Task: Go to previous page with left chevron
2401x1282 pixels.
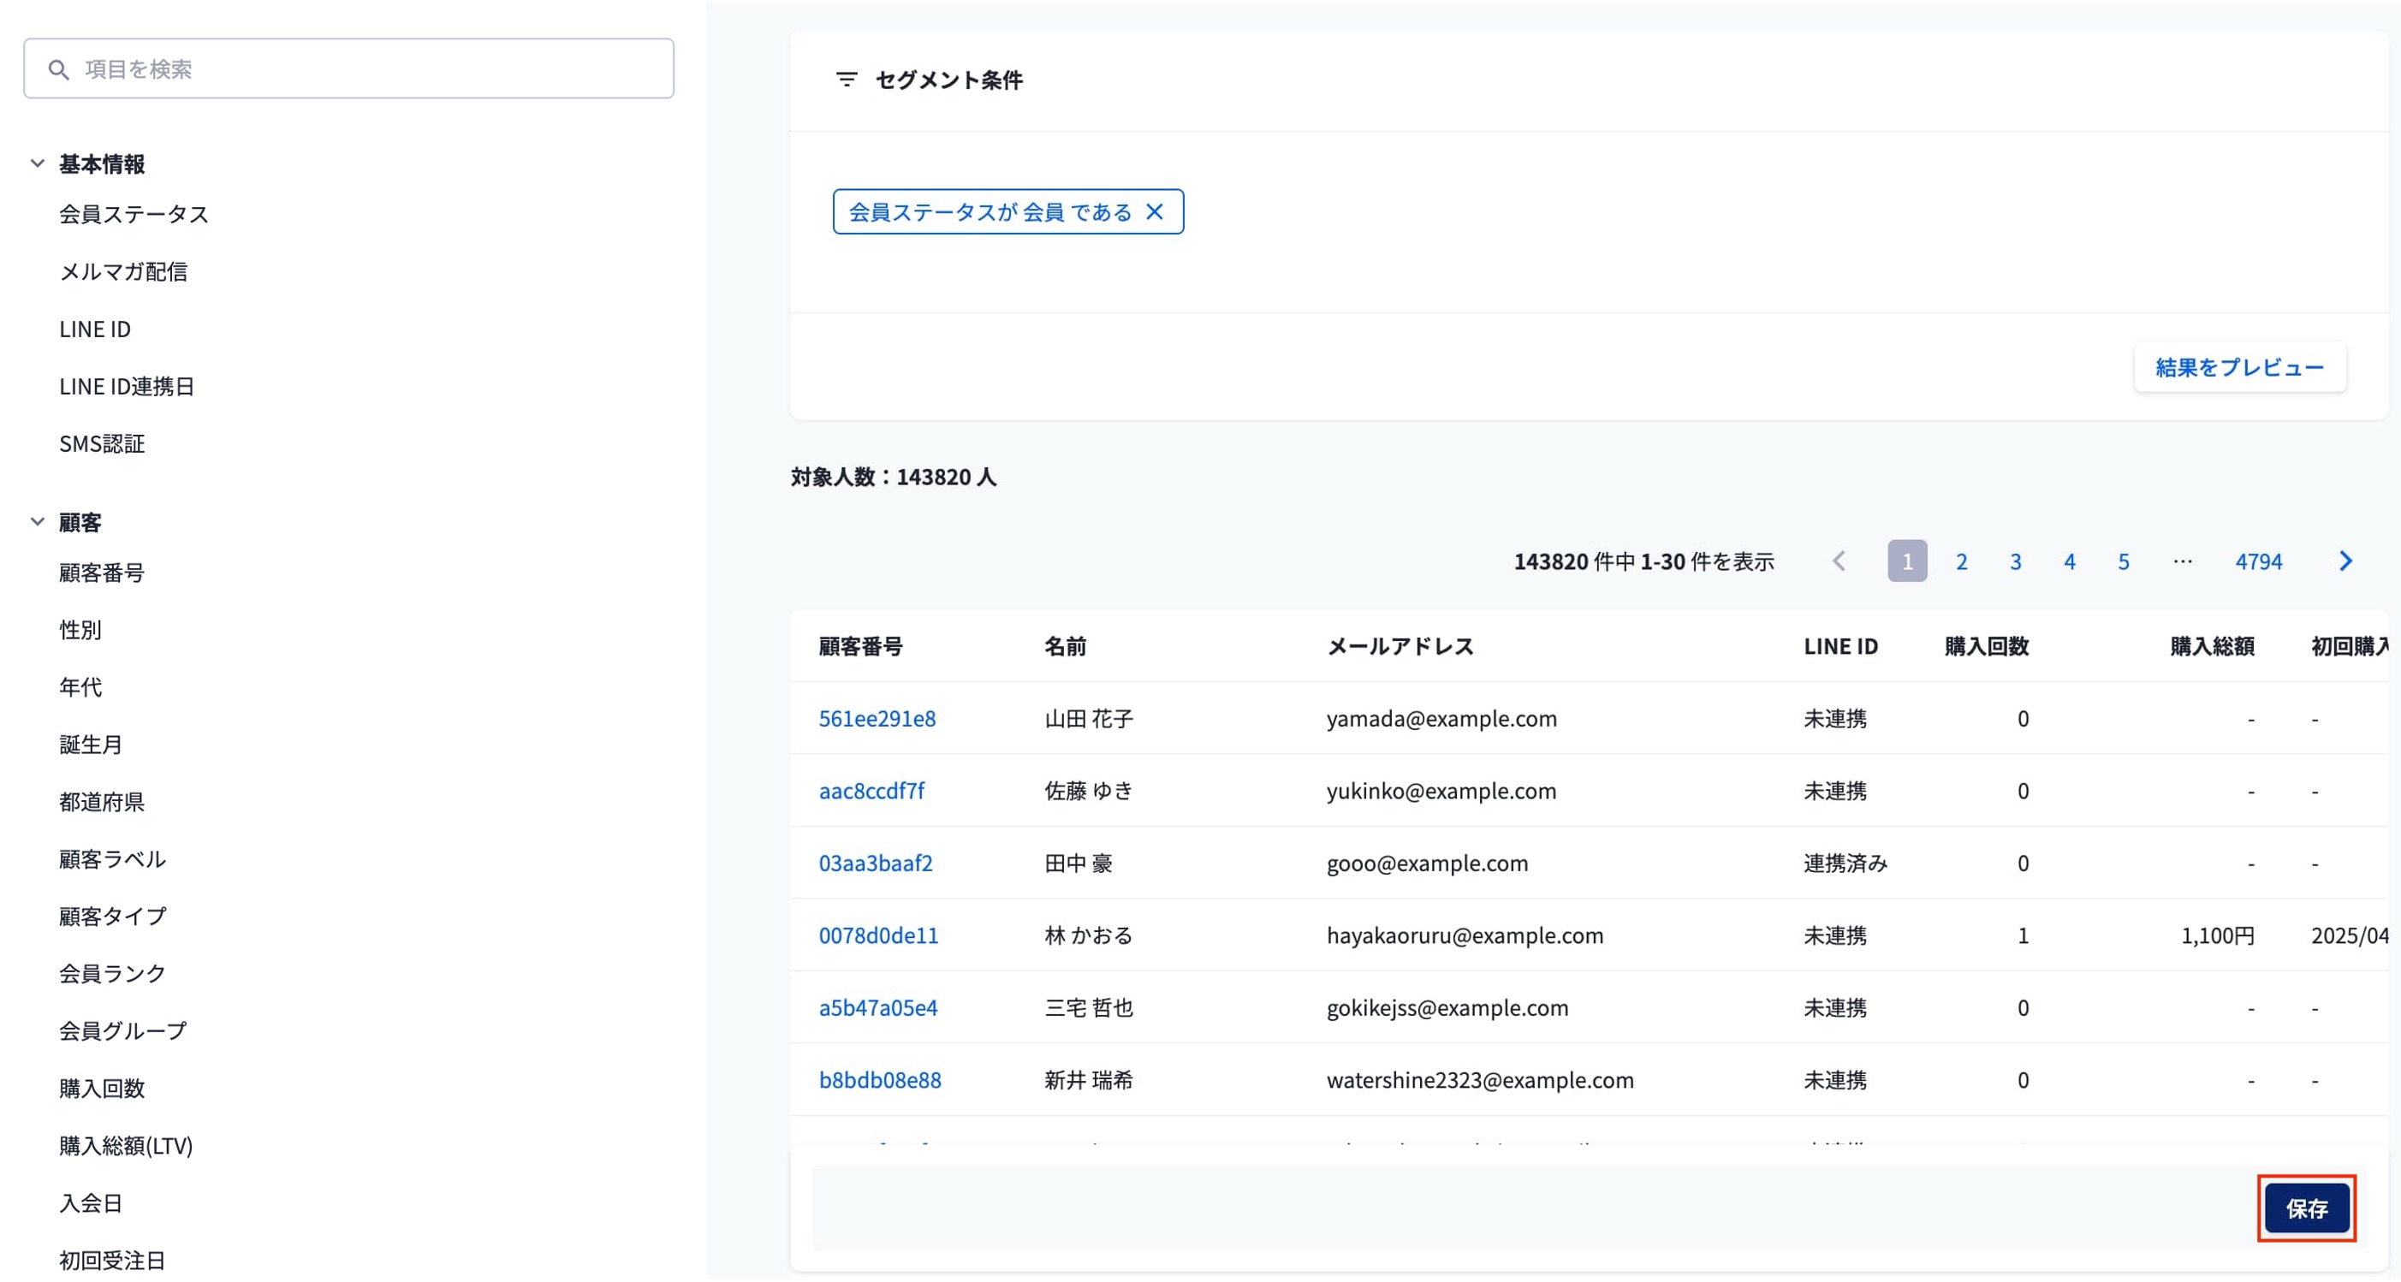Action: click(x=1838, y=561)
